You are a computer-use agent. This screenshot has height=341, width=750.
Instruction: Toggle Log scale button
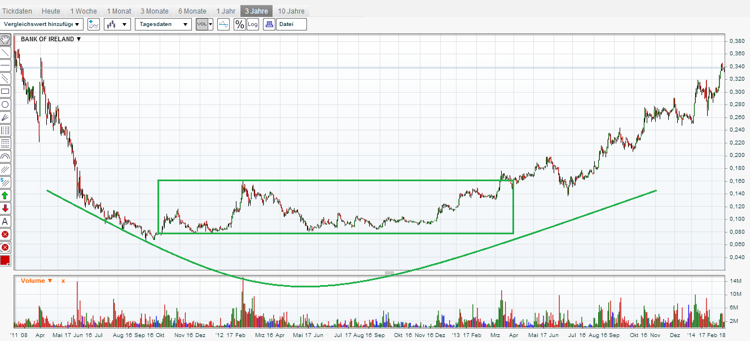(x=252, y=24)
